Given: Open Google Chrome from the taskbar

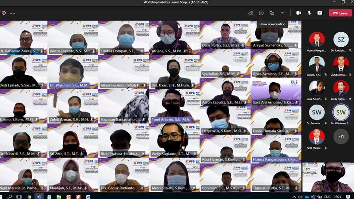Looking at the screenshot, I should [29, 197].
